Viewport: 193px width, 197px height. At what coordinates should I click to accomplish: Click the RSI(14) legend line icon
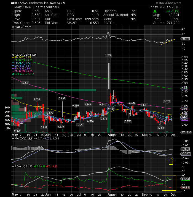(13, 27)
